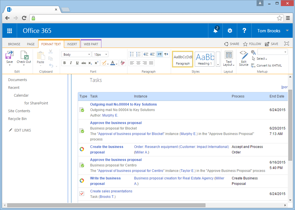Click Convert to XHTML

coord(267,65)
